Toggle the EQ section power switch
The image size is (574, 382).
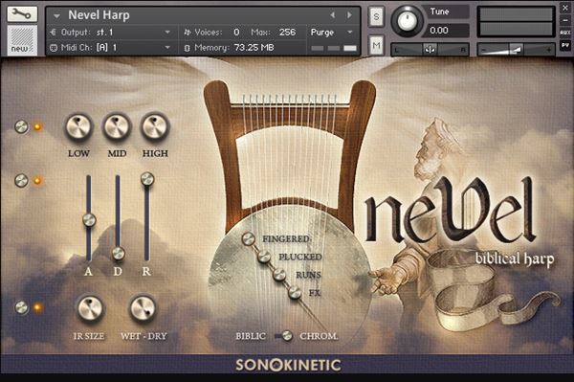(21, 126)
